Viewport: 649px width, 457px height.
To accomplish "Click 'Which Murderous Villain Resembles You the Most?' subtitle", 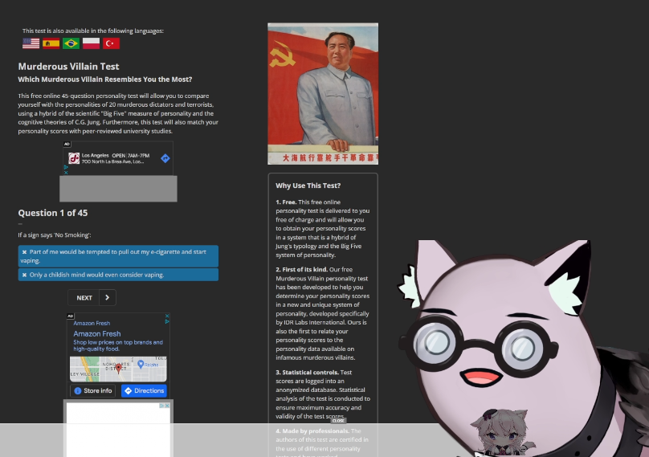I will 105,79.
